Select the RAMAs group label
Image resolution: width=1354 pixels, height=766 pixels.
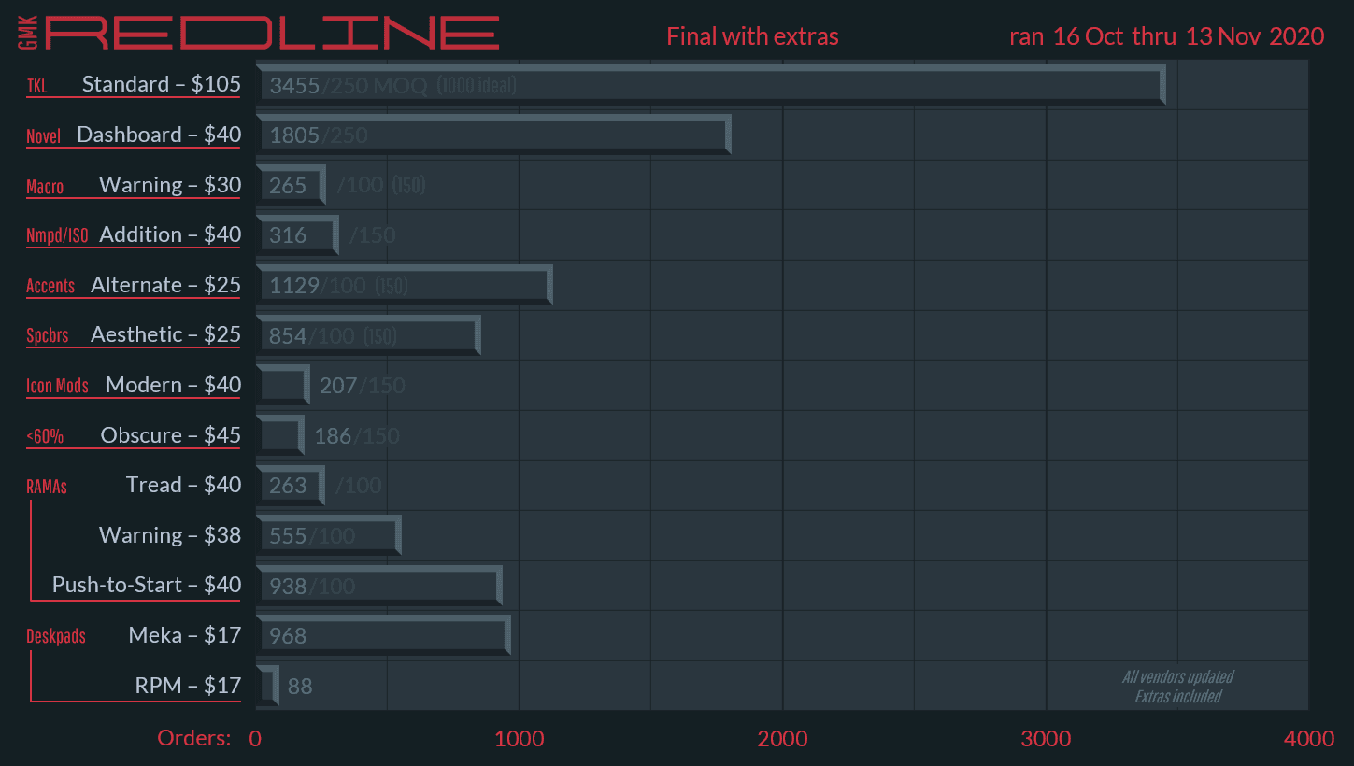click(47, 487)
